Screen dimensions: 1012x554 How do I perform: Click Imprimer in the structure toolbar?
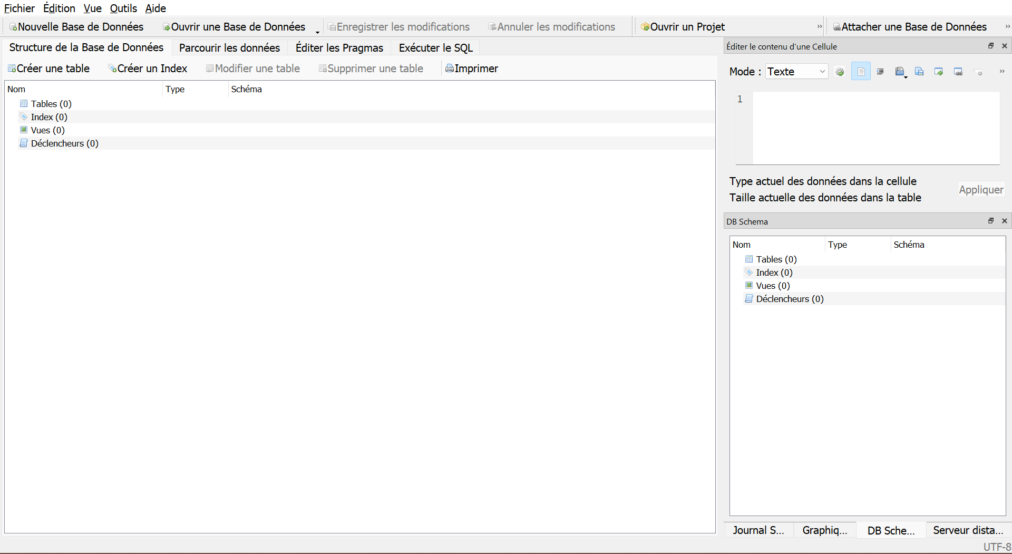[472, 69]
